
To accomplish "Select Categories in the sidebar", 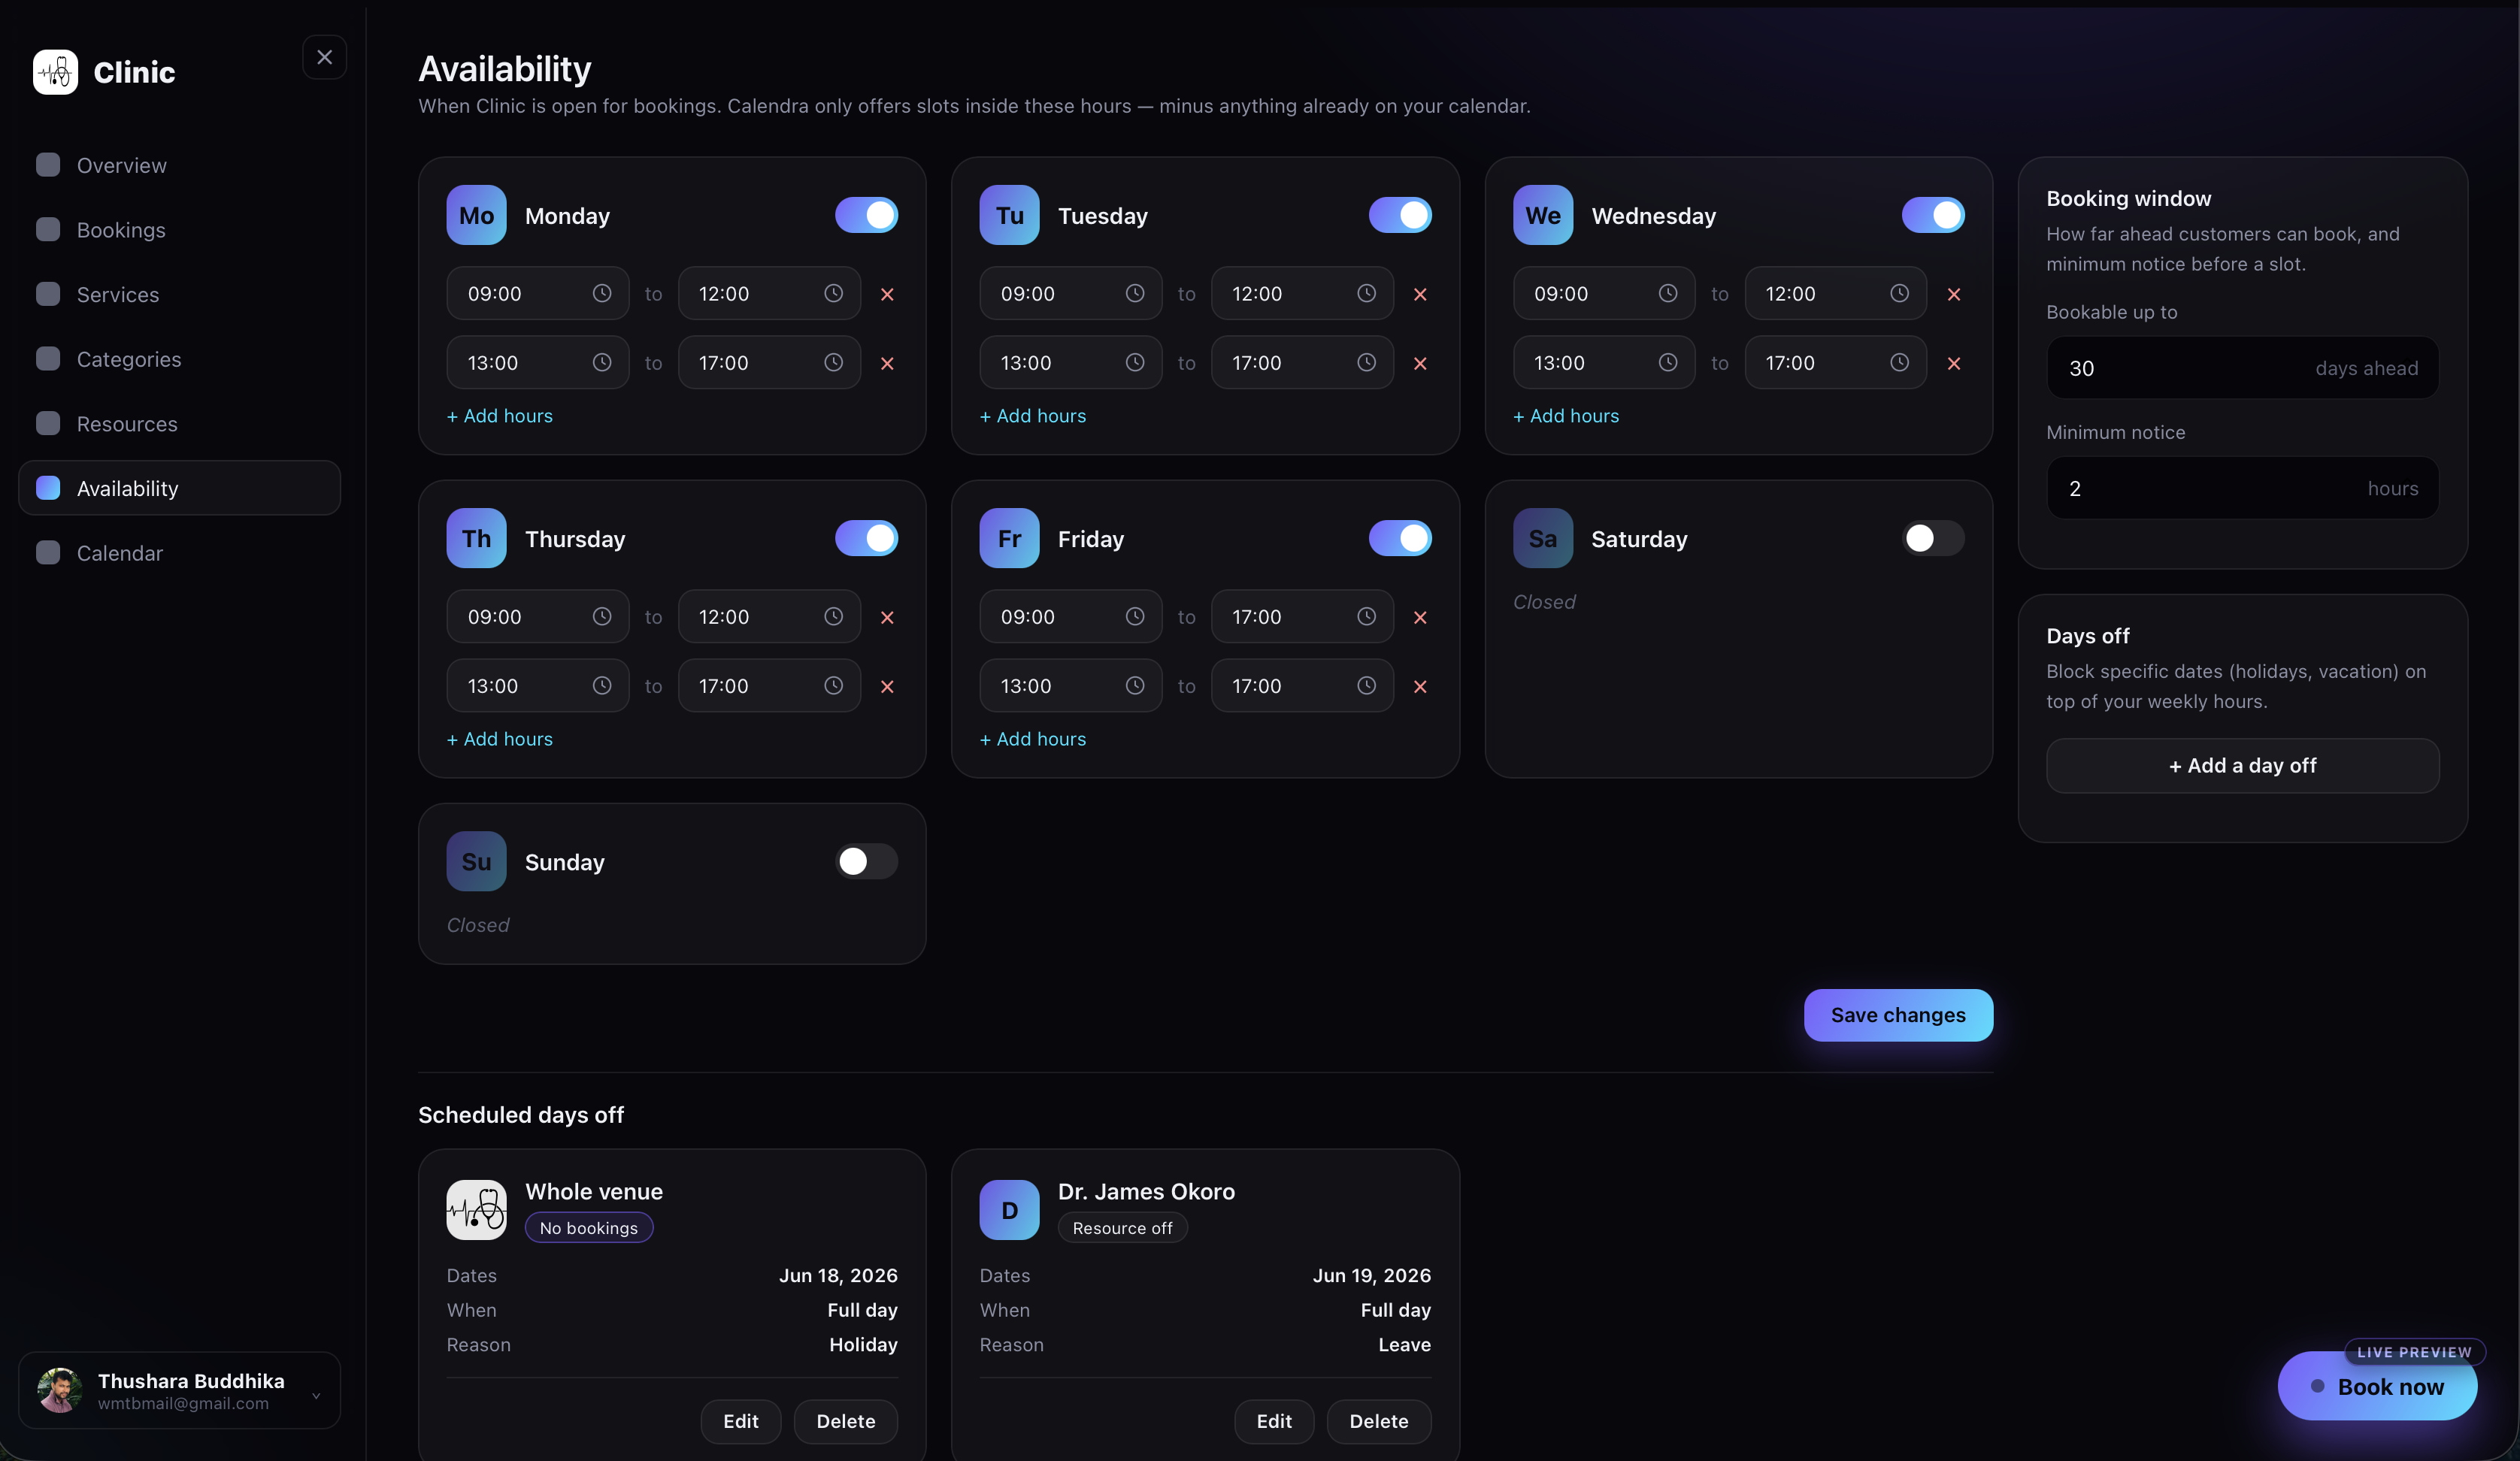I will (x=180, y=359).
